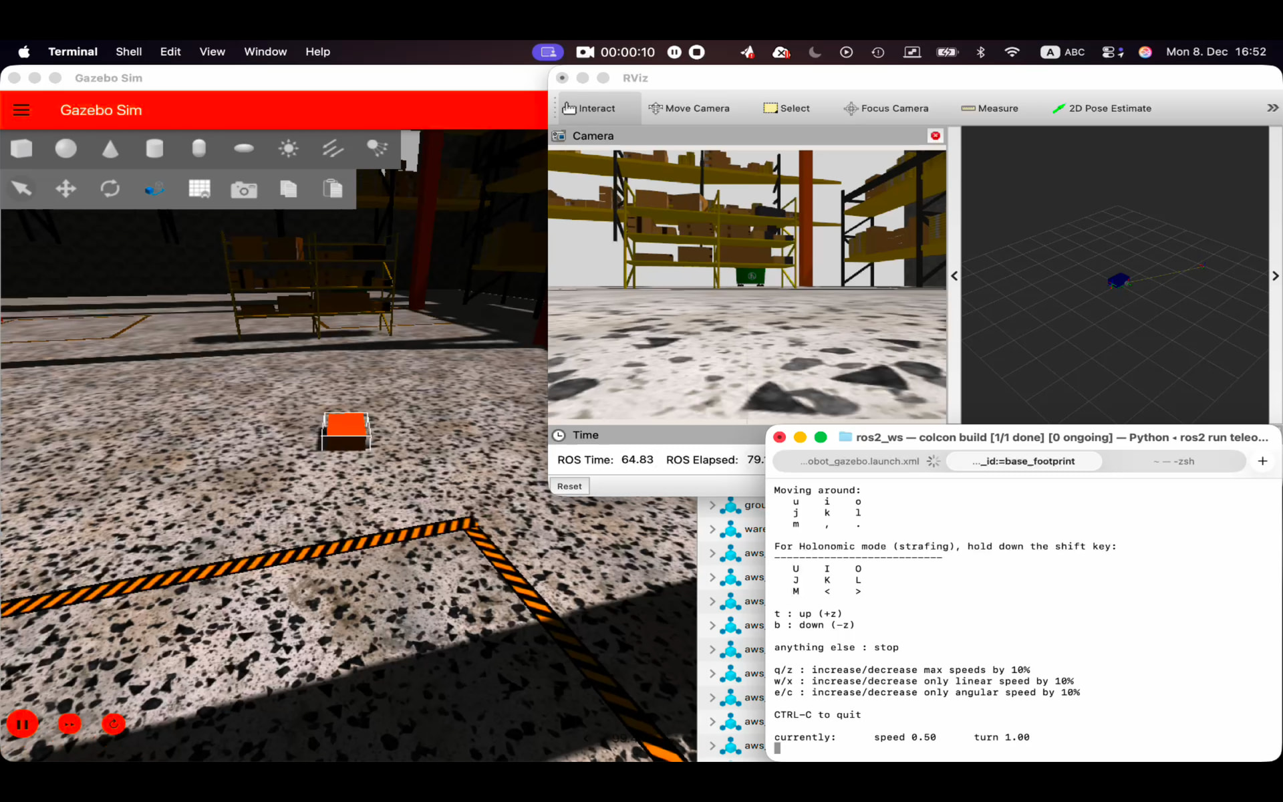Switch to the base_footprint terminal tab
Screen dimensions: 1283x802
(1023, 461)
